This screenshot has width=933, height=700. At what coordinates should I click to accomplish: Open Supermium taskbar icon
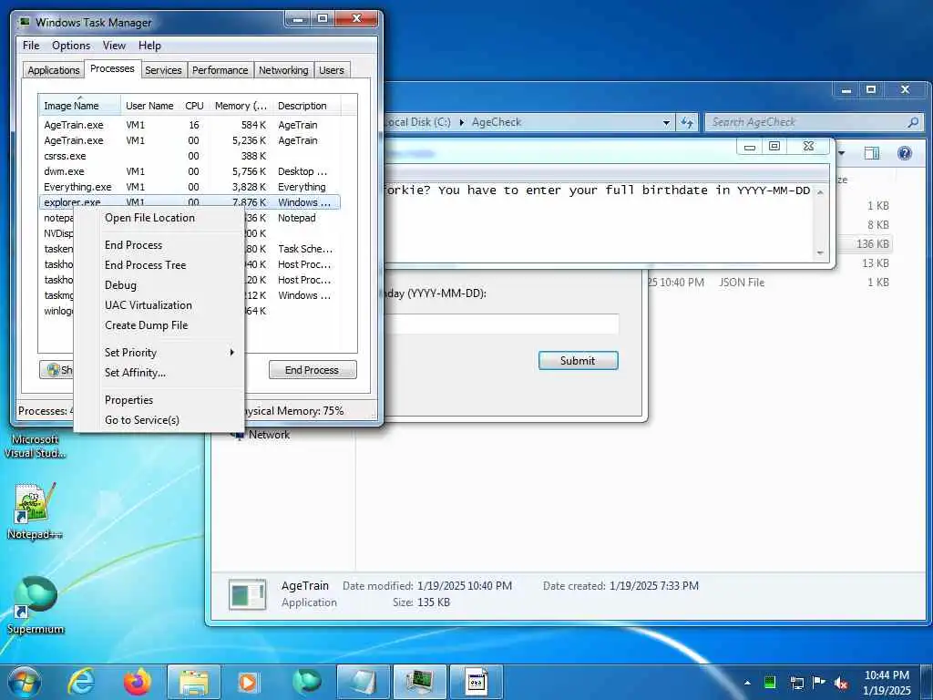(307, 682)
